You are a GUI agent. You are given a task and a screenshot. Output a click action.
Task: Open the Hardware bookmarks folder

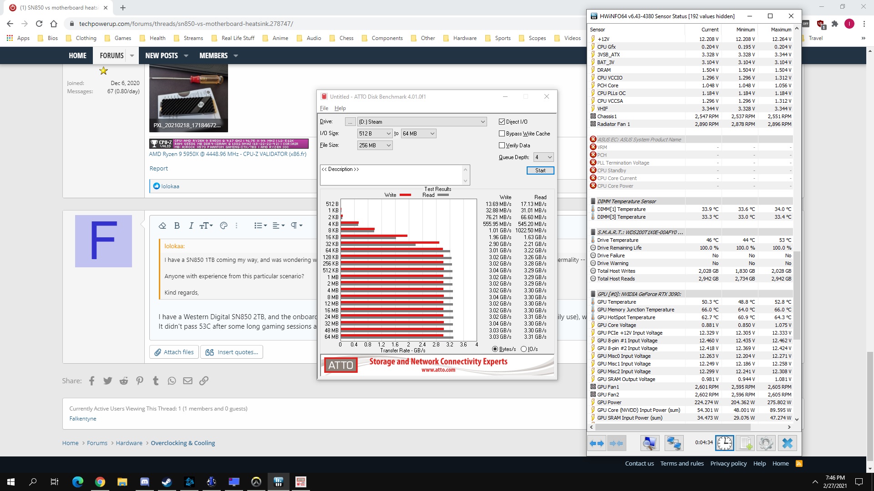click(x=460, y=38)
